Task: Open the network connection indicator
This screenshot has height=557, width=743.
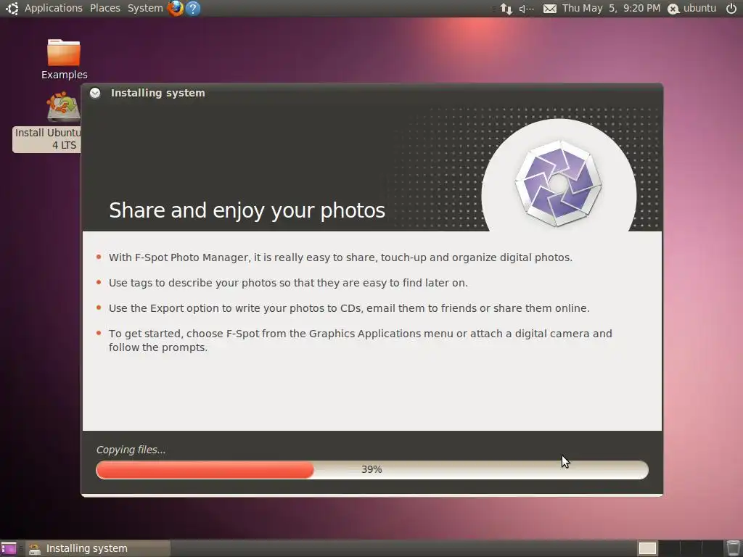Action: click(506, 9)
